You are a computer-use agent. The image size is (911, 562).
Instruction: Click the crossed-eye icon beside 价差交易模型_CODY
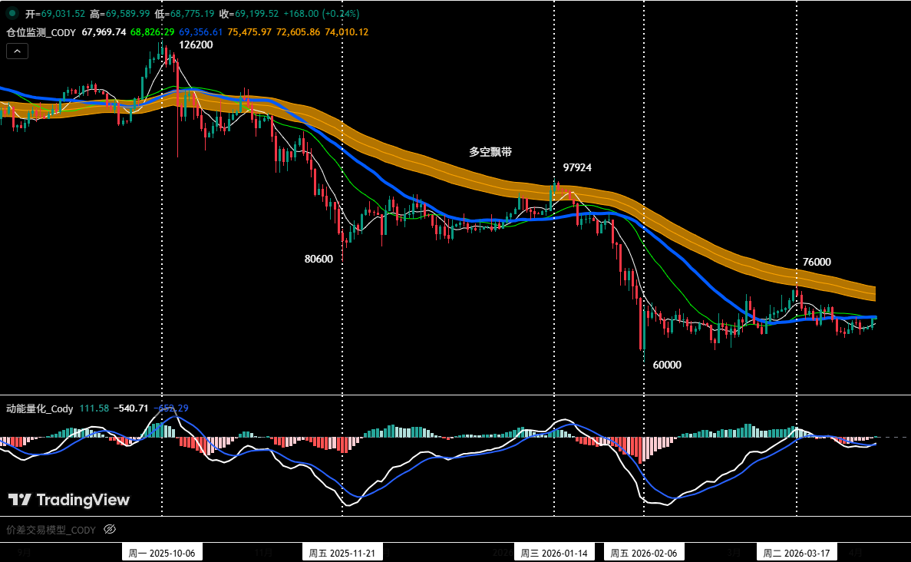click(x=110, y=529)
